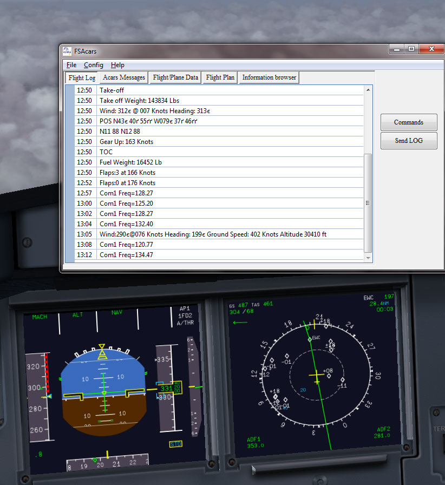Click the STD baro indicator on the PFD

[x=175, y=444]
